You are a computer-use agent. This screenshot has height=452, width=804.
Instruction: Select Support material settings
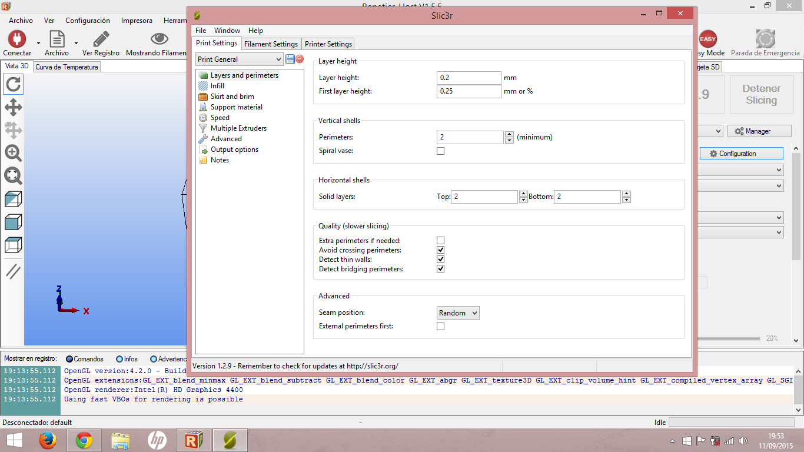coord(237,107)
